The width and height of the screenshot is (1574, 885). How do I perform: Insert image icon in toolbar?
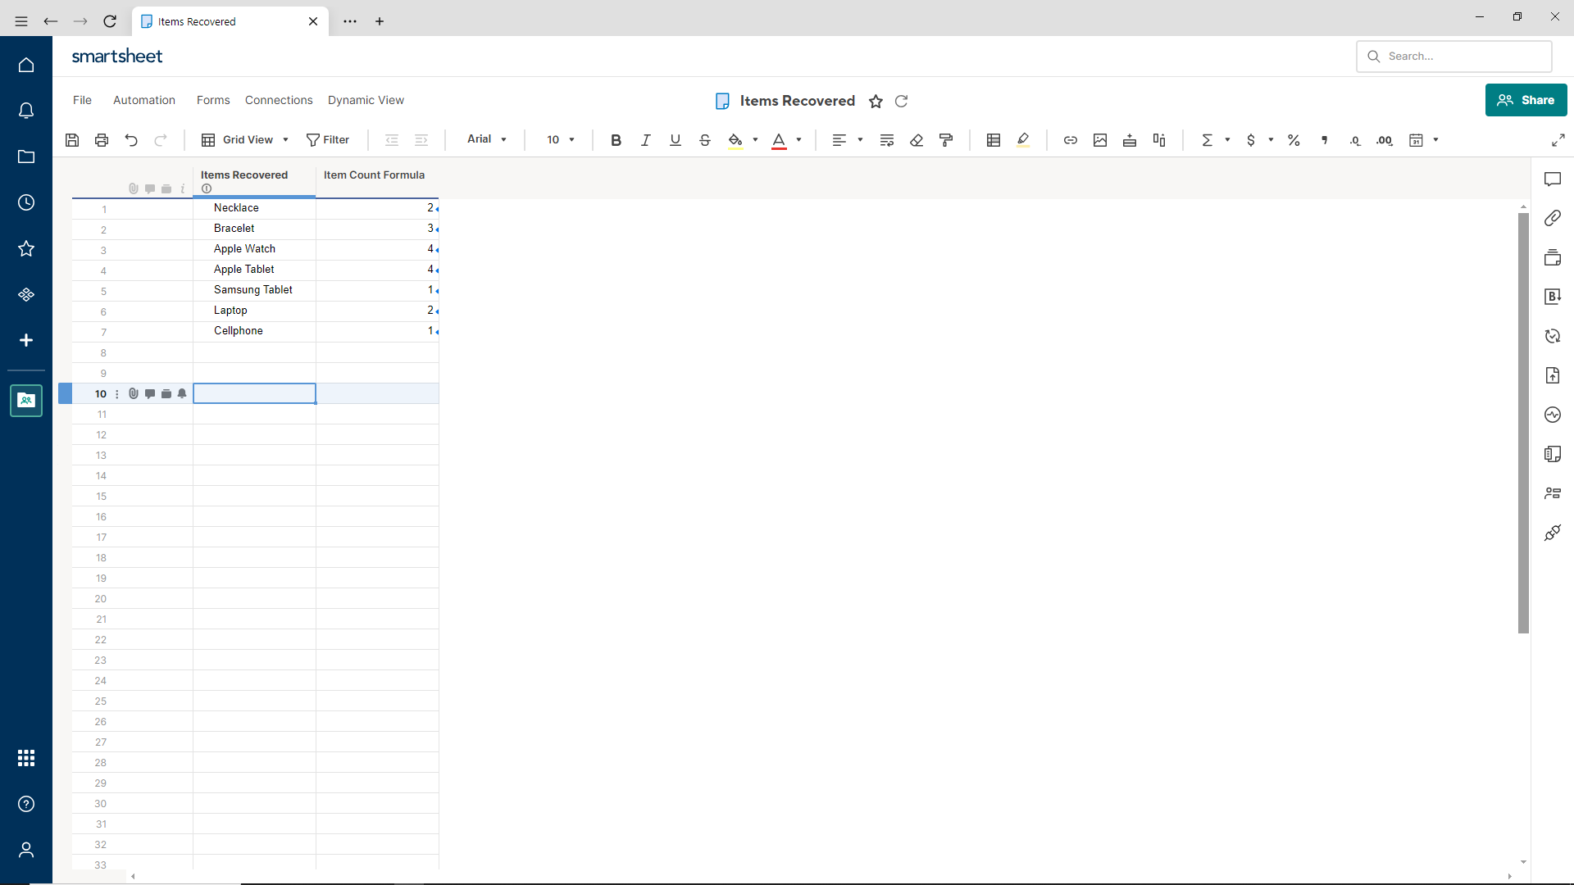point(1100,140)
